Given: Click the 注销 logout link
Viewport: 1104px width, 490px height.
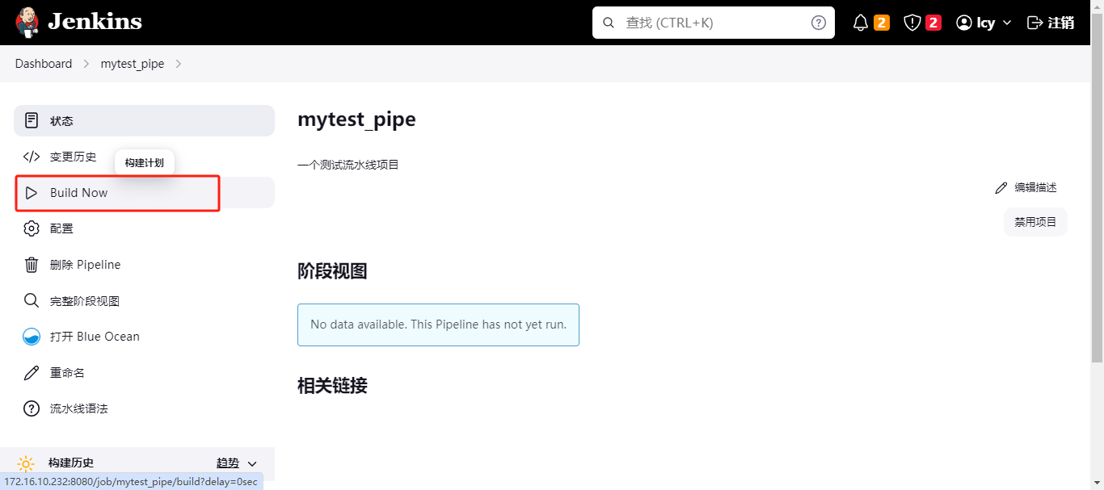Looking at the screenshot, I should 1051,23.
